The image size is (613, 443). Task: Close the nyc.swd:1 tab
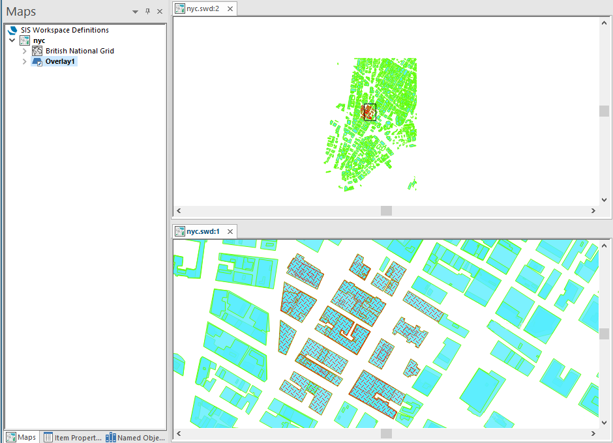pos(230,231)
